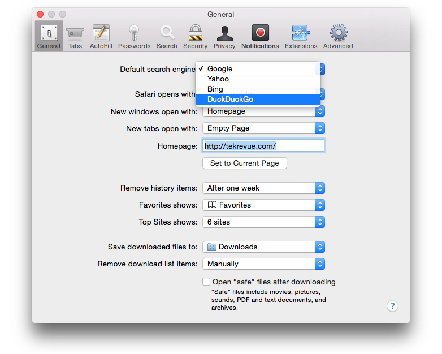Open the Remove download list items dropdown
The width and height of the screenshot is (442, 354).
click(x=263, y=264)
